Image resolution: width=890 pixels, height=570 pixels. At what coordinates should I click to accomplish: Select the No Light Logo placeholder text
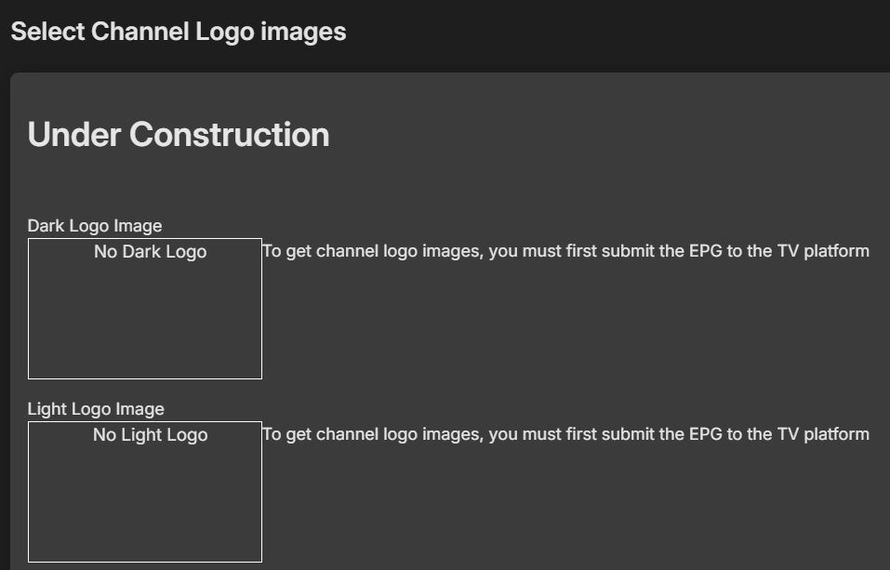150,435
